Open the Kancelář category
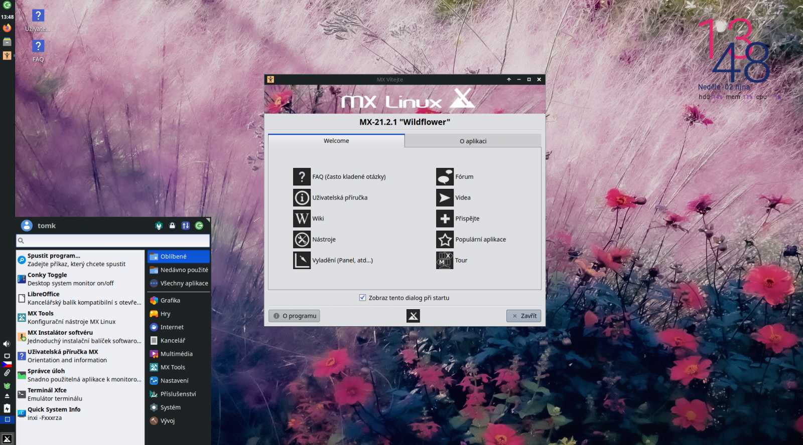 [179, 341]
